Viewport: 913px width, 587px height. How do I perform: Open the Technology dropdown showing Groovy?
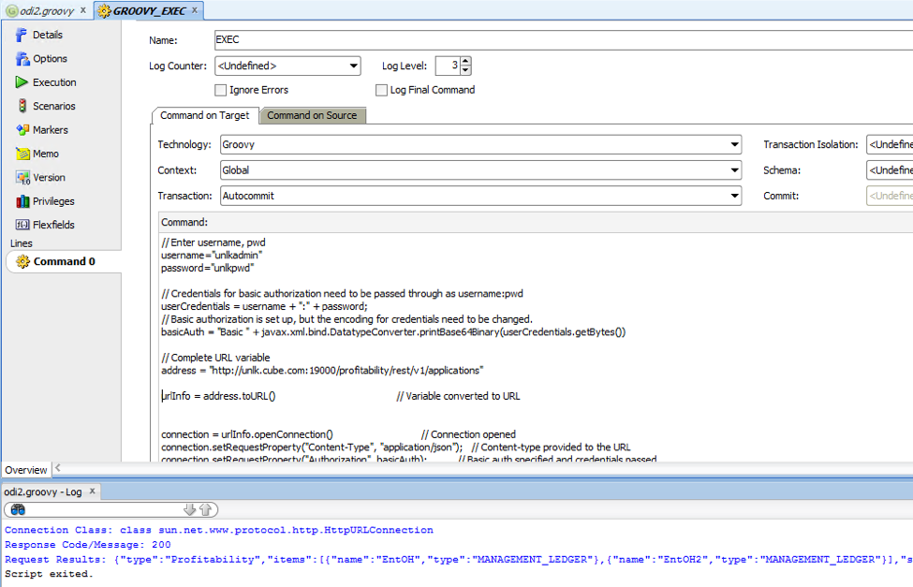(734, 145)
